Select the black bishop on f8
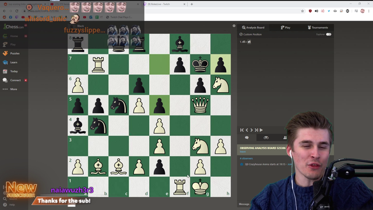This screenshot has height=210, width=373. point(180,44)
